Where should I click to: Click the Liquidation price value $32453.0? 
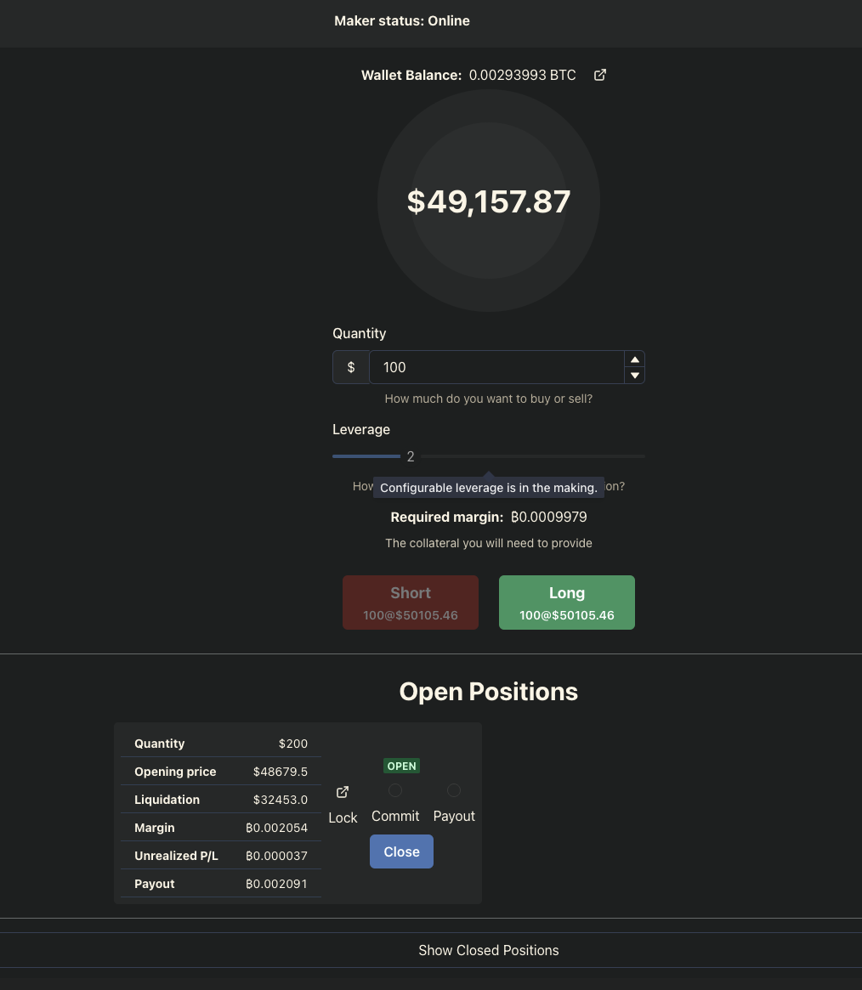tap(281, 800)
